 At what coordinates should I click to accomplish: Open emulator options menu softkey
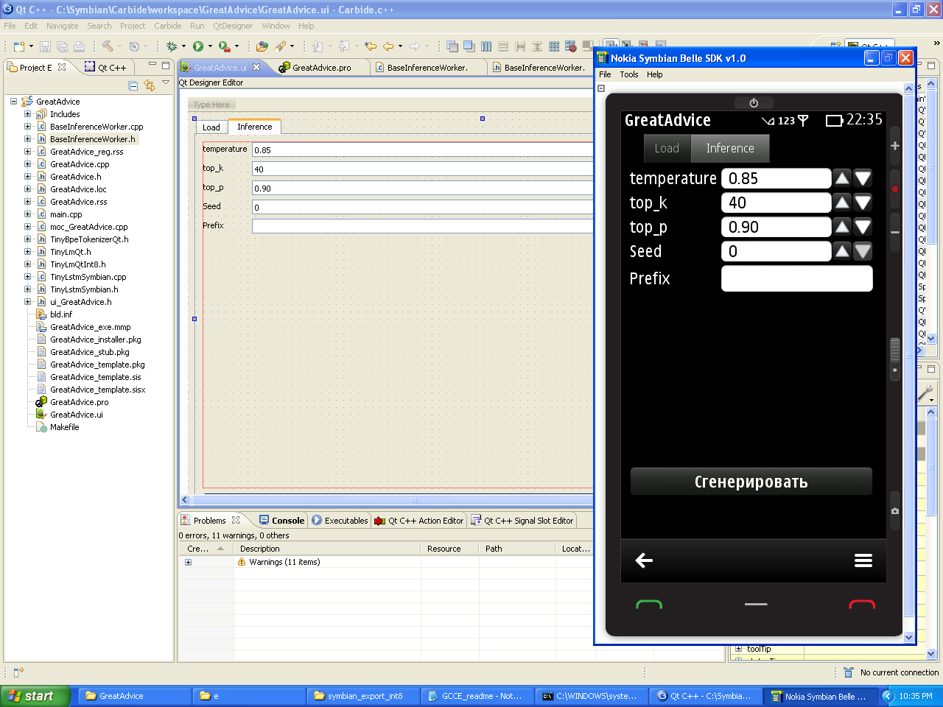863,560
